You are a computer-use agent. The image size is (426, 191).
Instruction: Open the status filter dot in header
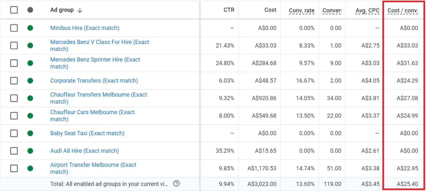[30, 10]
